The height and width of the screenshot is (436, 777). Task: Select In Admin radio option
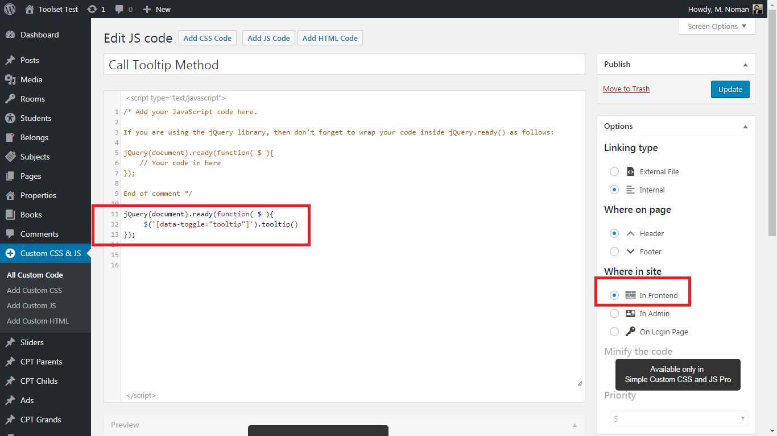coord(614,313)
